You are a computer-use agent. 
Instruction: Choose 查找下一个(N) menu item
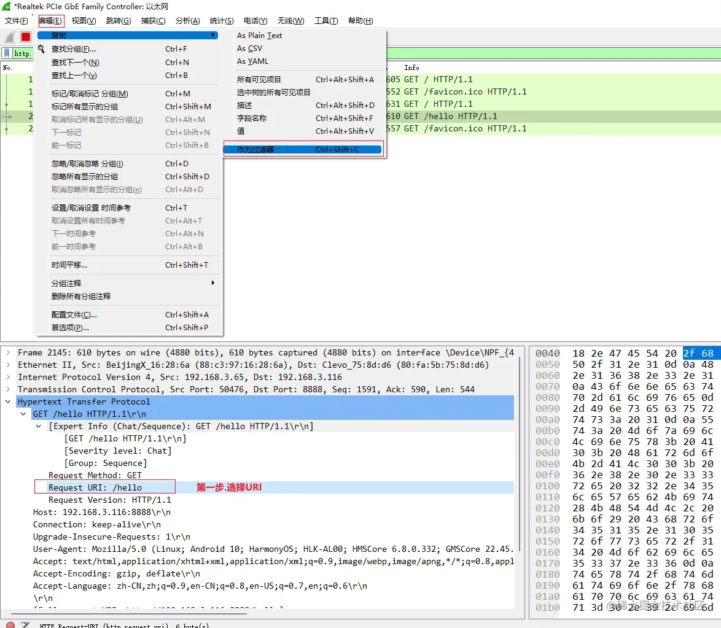[x=127, y=63]
